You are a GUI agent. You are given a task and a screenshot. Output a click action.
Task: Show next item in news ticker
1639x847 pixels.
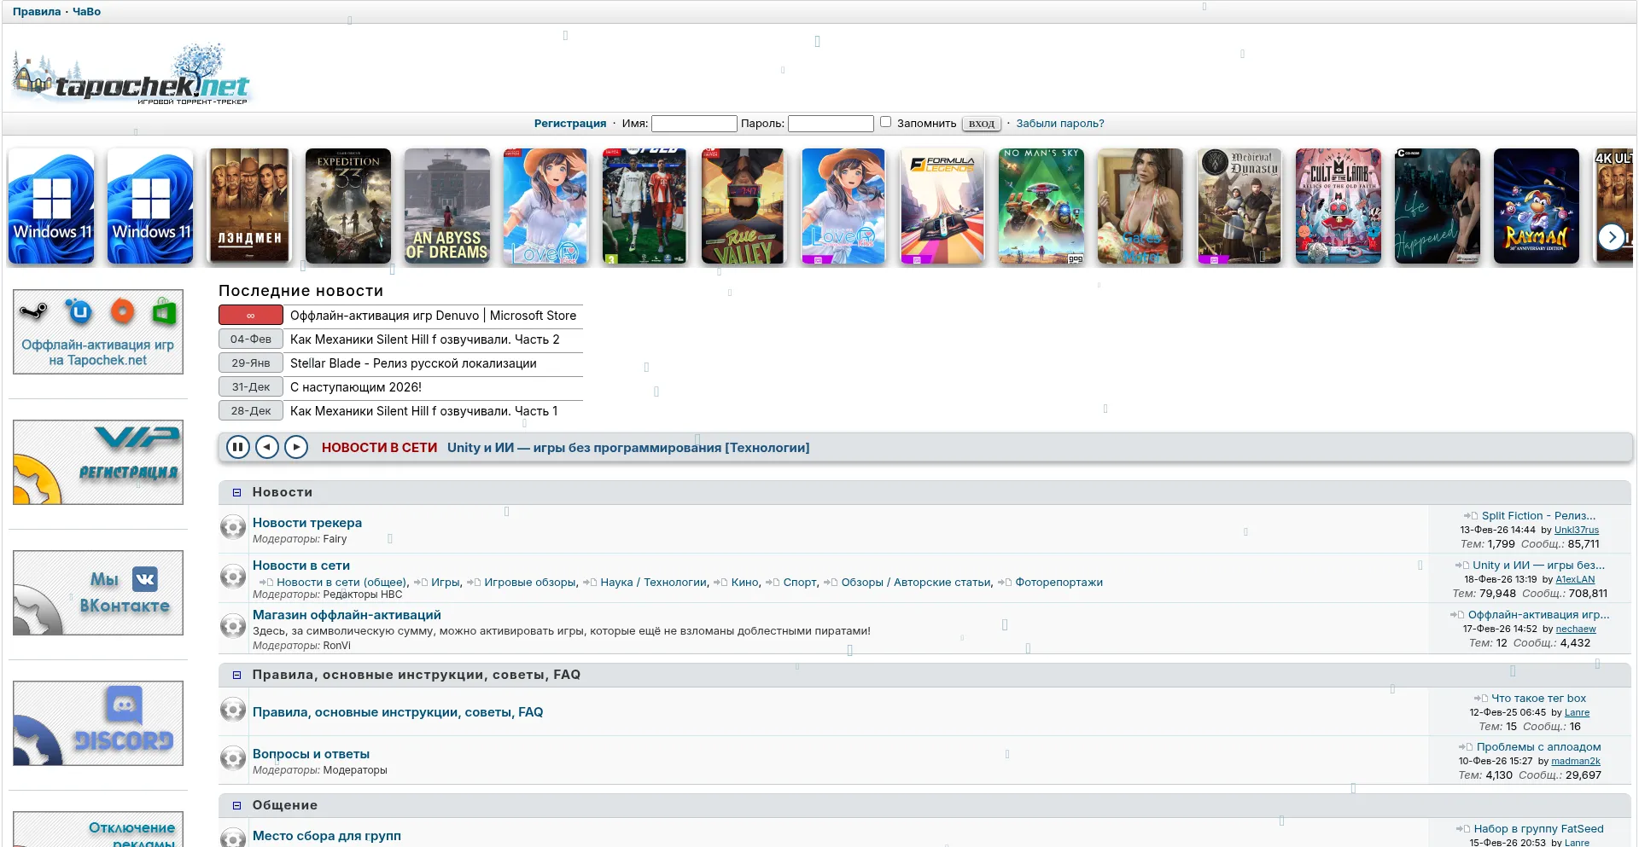click(296, 447)
